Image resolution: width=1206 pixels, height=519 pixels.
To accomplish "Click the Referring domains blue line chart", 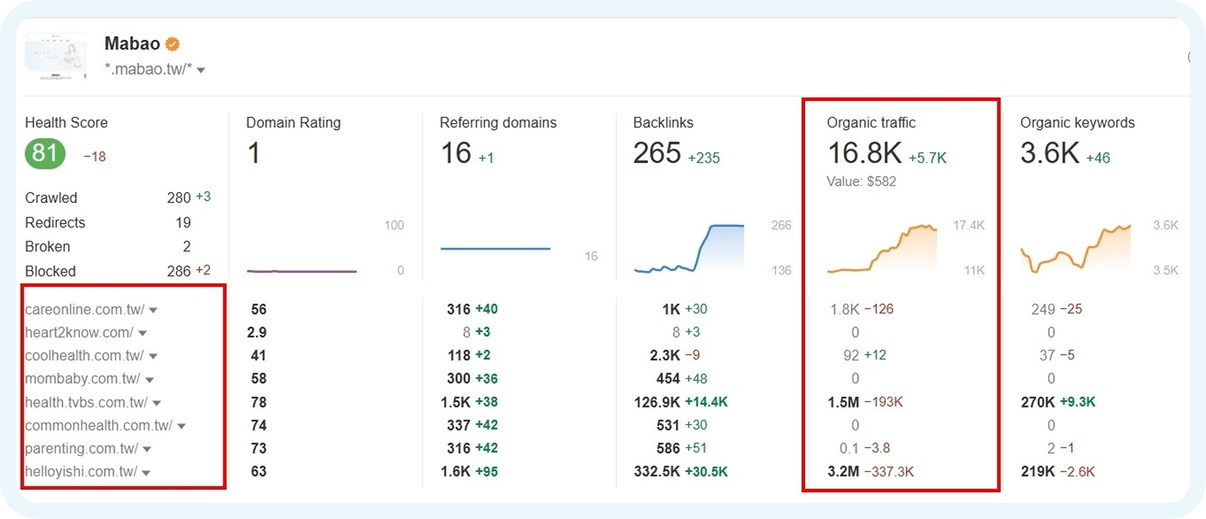I will pos(495,249).
